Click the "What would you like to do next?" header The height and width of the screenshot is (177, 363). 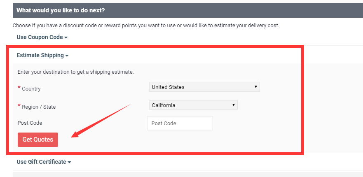click(61, 10)
